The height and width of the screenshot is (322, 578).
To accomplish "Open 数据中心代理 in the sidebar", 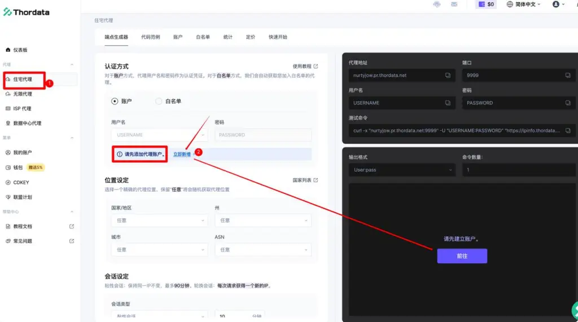I will [24, 123].
